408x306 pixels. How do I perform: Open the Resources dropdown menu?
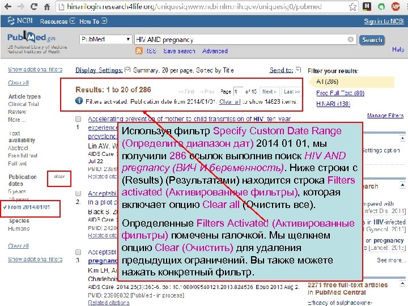tap(57, 21)
